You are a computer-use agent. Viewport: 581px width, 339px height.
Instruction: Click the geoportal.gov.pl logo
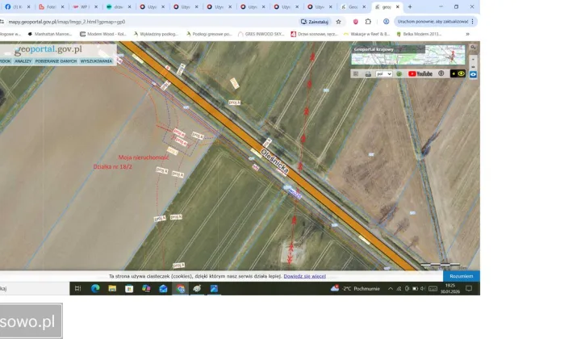[48, 50]
